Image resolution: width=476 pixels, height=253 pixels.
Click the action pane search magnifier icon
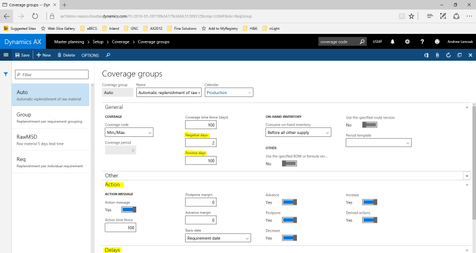point(108,55)
